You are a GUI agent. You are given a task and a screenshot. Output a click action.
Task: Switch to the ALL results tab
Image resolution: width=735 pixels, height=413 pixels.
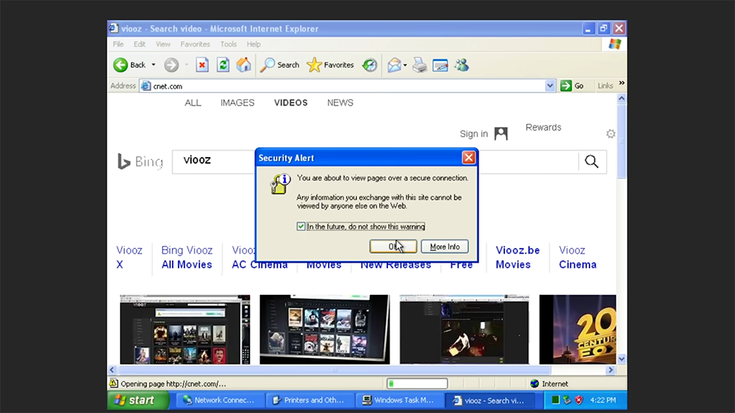193,103
